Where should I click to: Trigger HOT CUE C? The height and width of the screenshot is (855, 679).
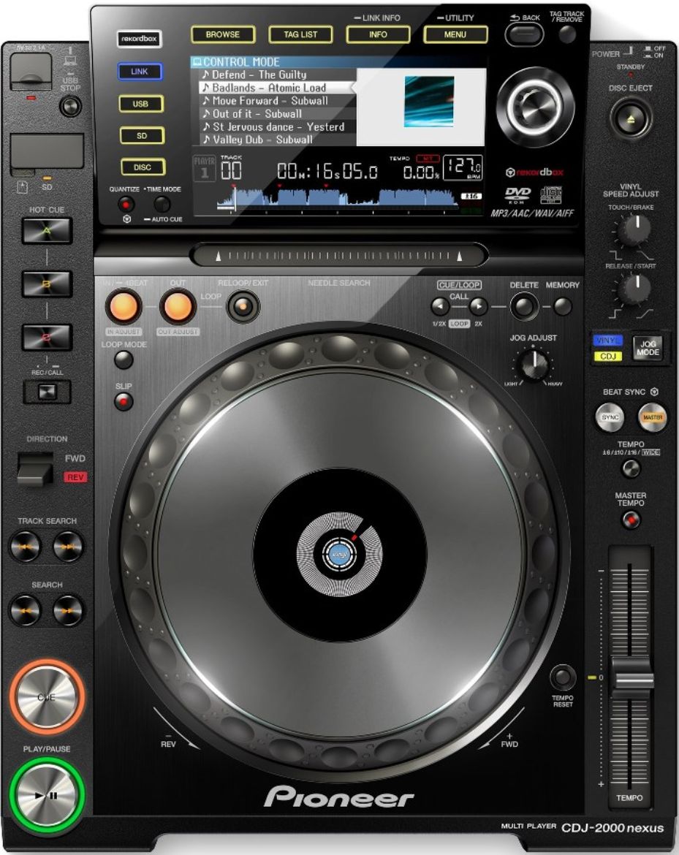[47, 337]
